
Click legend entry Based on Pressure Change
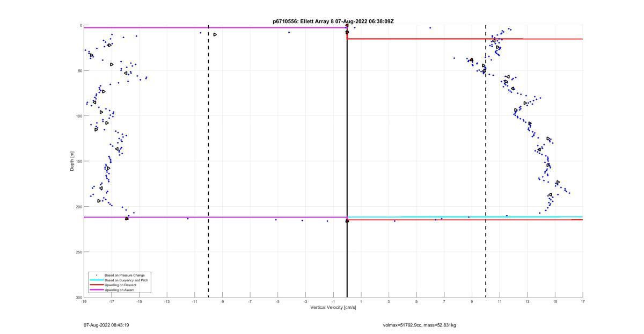point(125,275)
